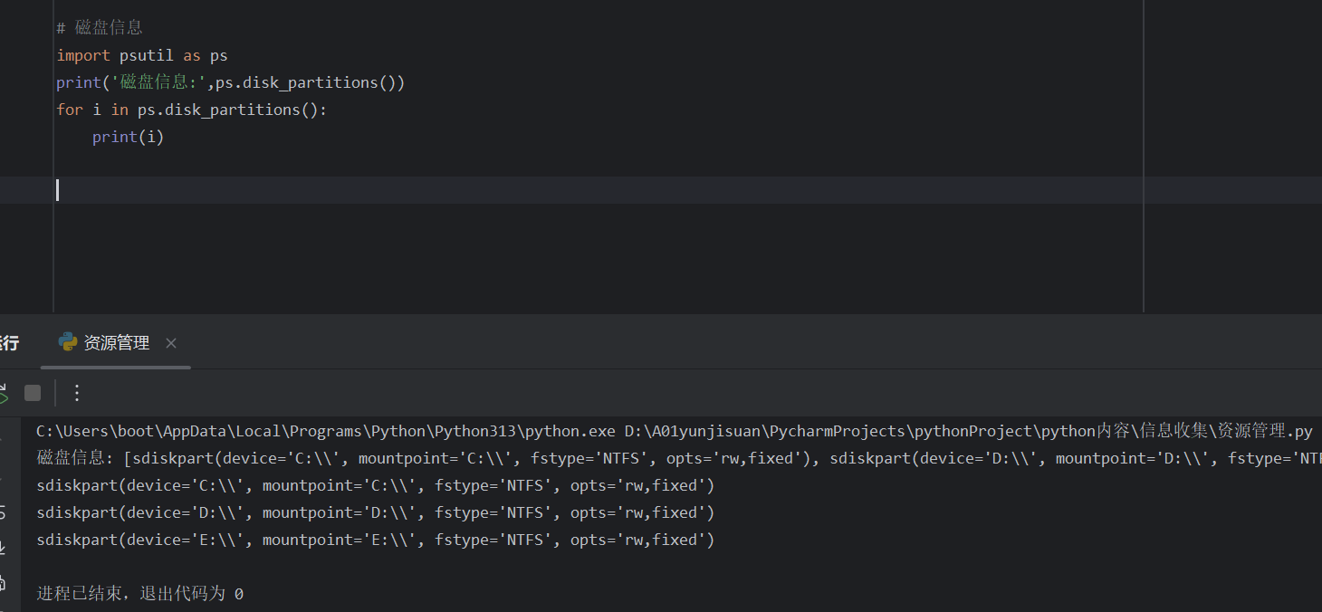Select the 资源管理 console tab
The height and width of the screenshot is (612, 1322).
pos(114,342)
